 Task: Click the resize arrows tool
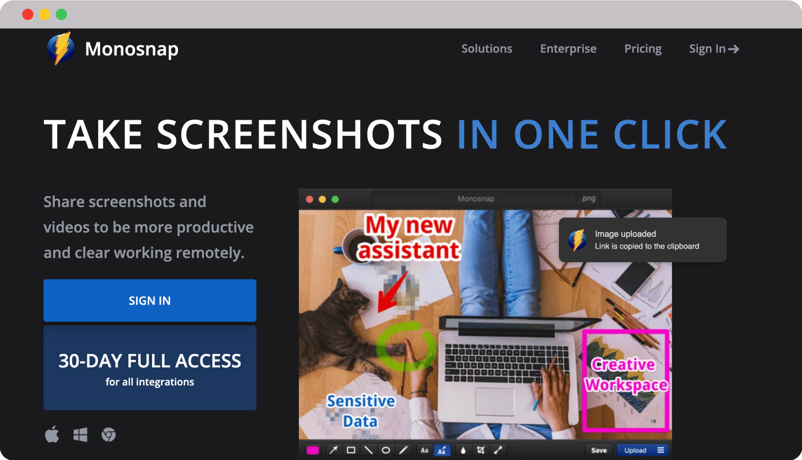[x=498, y=450]
